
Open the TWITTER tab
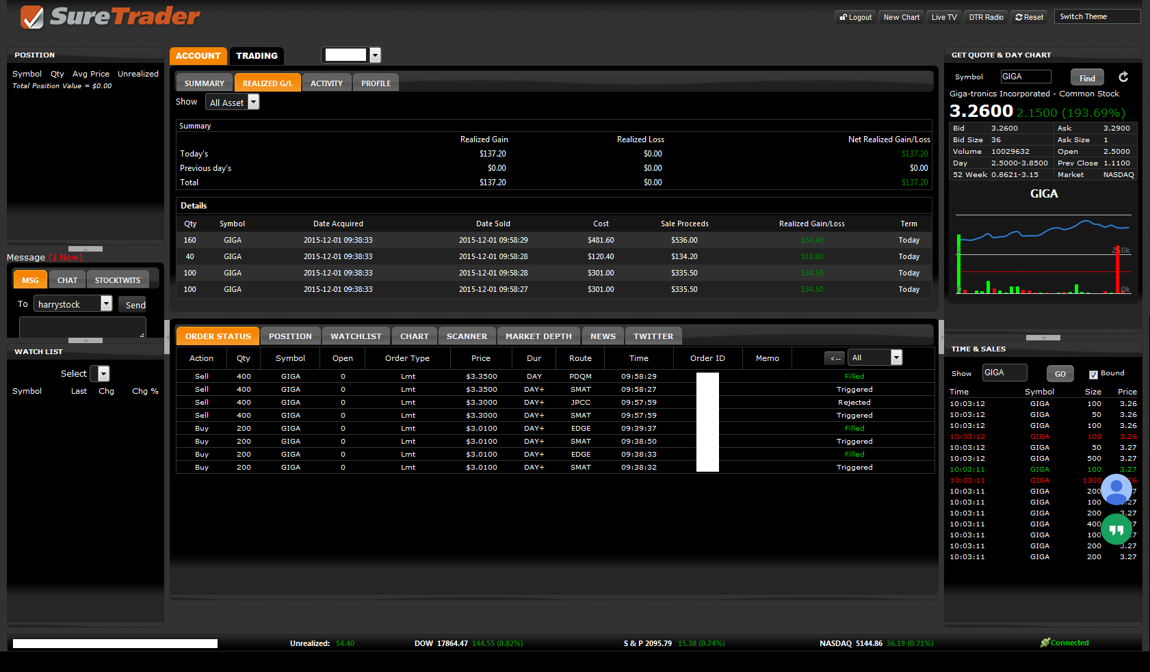(x=653, y=336)
